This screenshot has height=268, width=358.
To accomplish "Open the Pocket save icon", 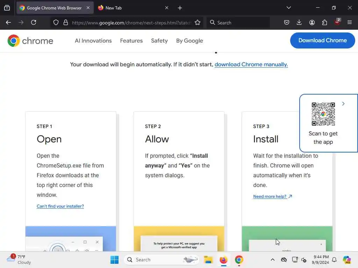I will point(287,22).
